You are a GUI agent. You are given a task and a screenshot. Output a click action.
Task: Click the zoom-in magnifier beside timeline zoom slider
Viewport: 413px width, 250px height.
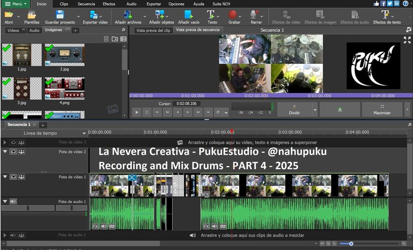(x=403, y=244)
